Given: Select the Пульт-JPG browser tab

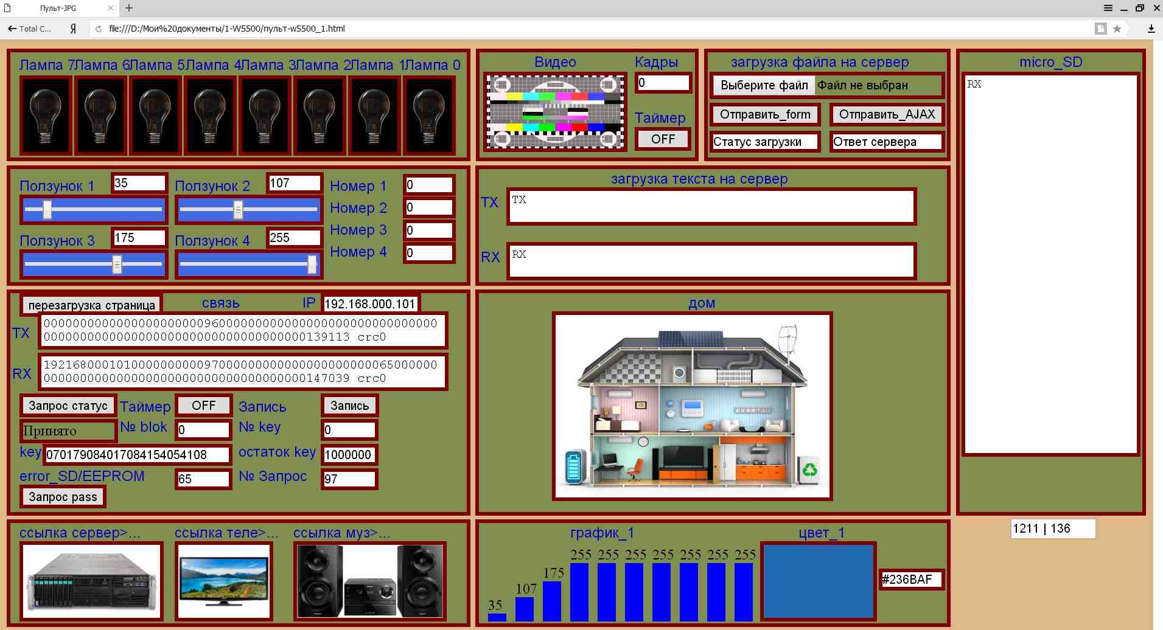Looking at the screenshot, I should click(x=58, y=9).
